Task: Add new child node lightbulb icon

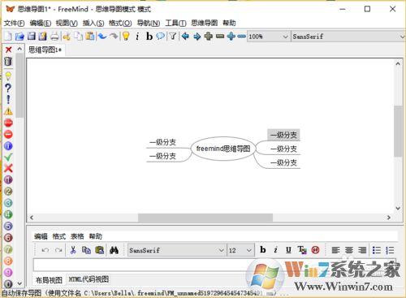Action: tap(126, 36)
